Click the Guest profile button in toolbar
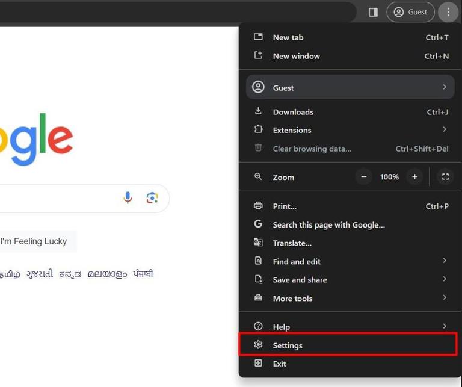Image resolution: width=462 pixels, height=387 pixels. (410, 12)
